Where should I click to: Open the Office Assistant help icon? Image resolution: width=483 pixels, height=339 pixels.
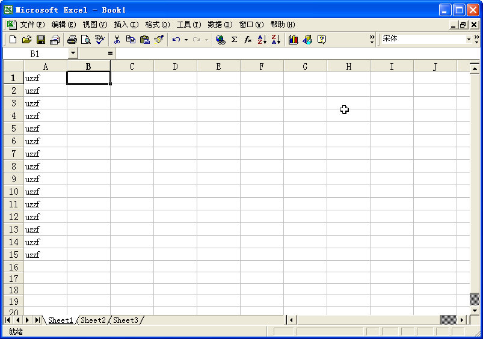coord(322,40)
